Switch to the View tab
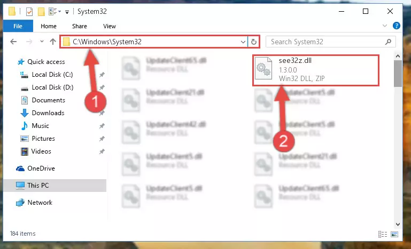This screenshot has width=411, height=249. tap(110, 26)
